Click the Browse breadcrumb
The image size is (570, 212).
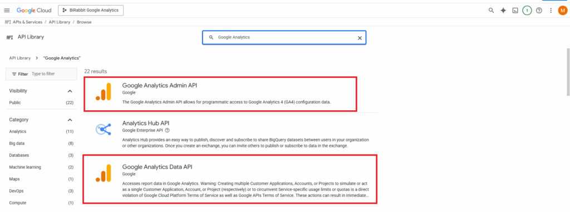point(84,22)
